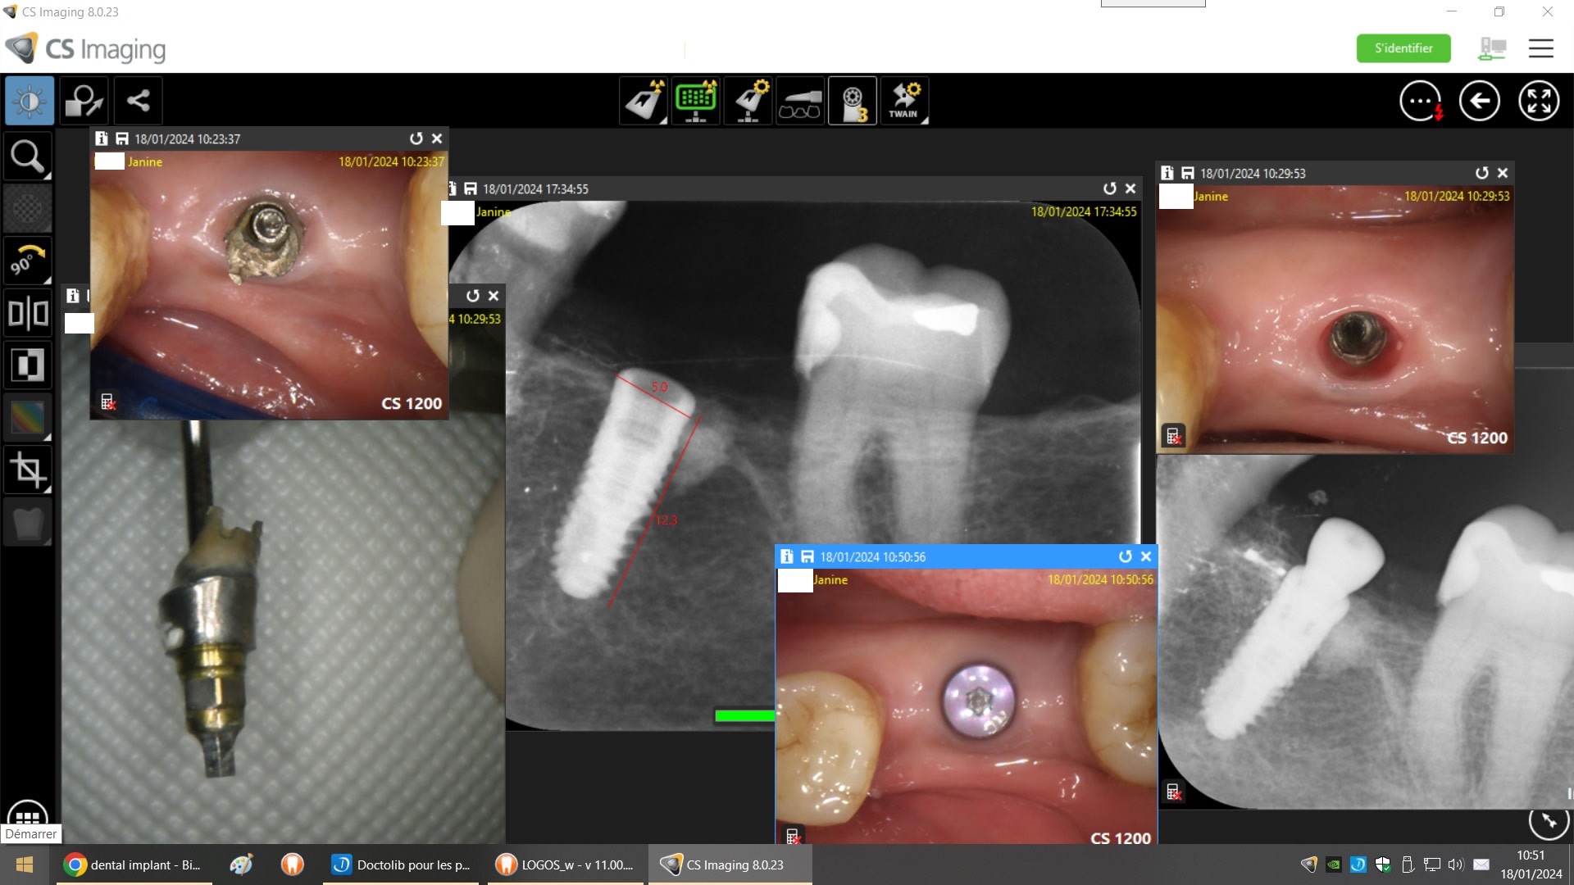Viewport: 1574px width, 885px height.
Task: Click the S'identifier button
Action: pos(1403,48)
